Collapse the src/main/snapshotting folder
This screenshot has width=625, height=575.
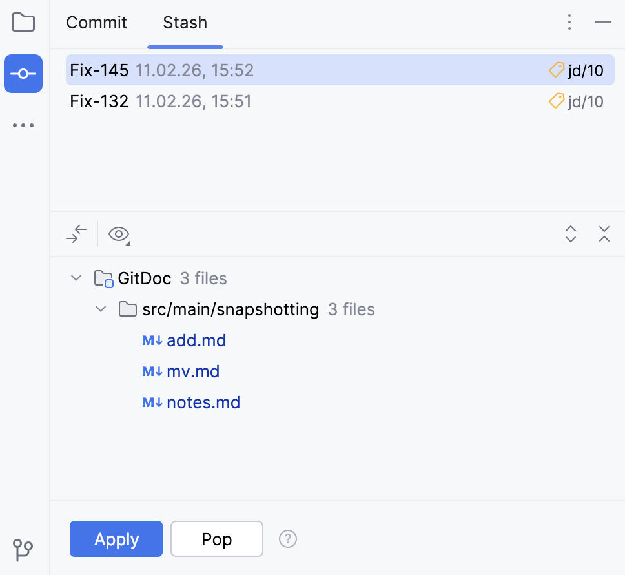coord(101,309)
